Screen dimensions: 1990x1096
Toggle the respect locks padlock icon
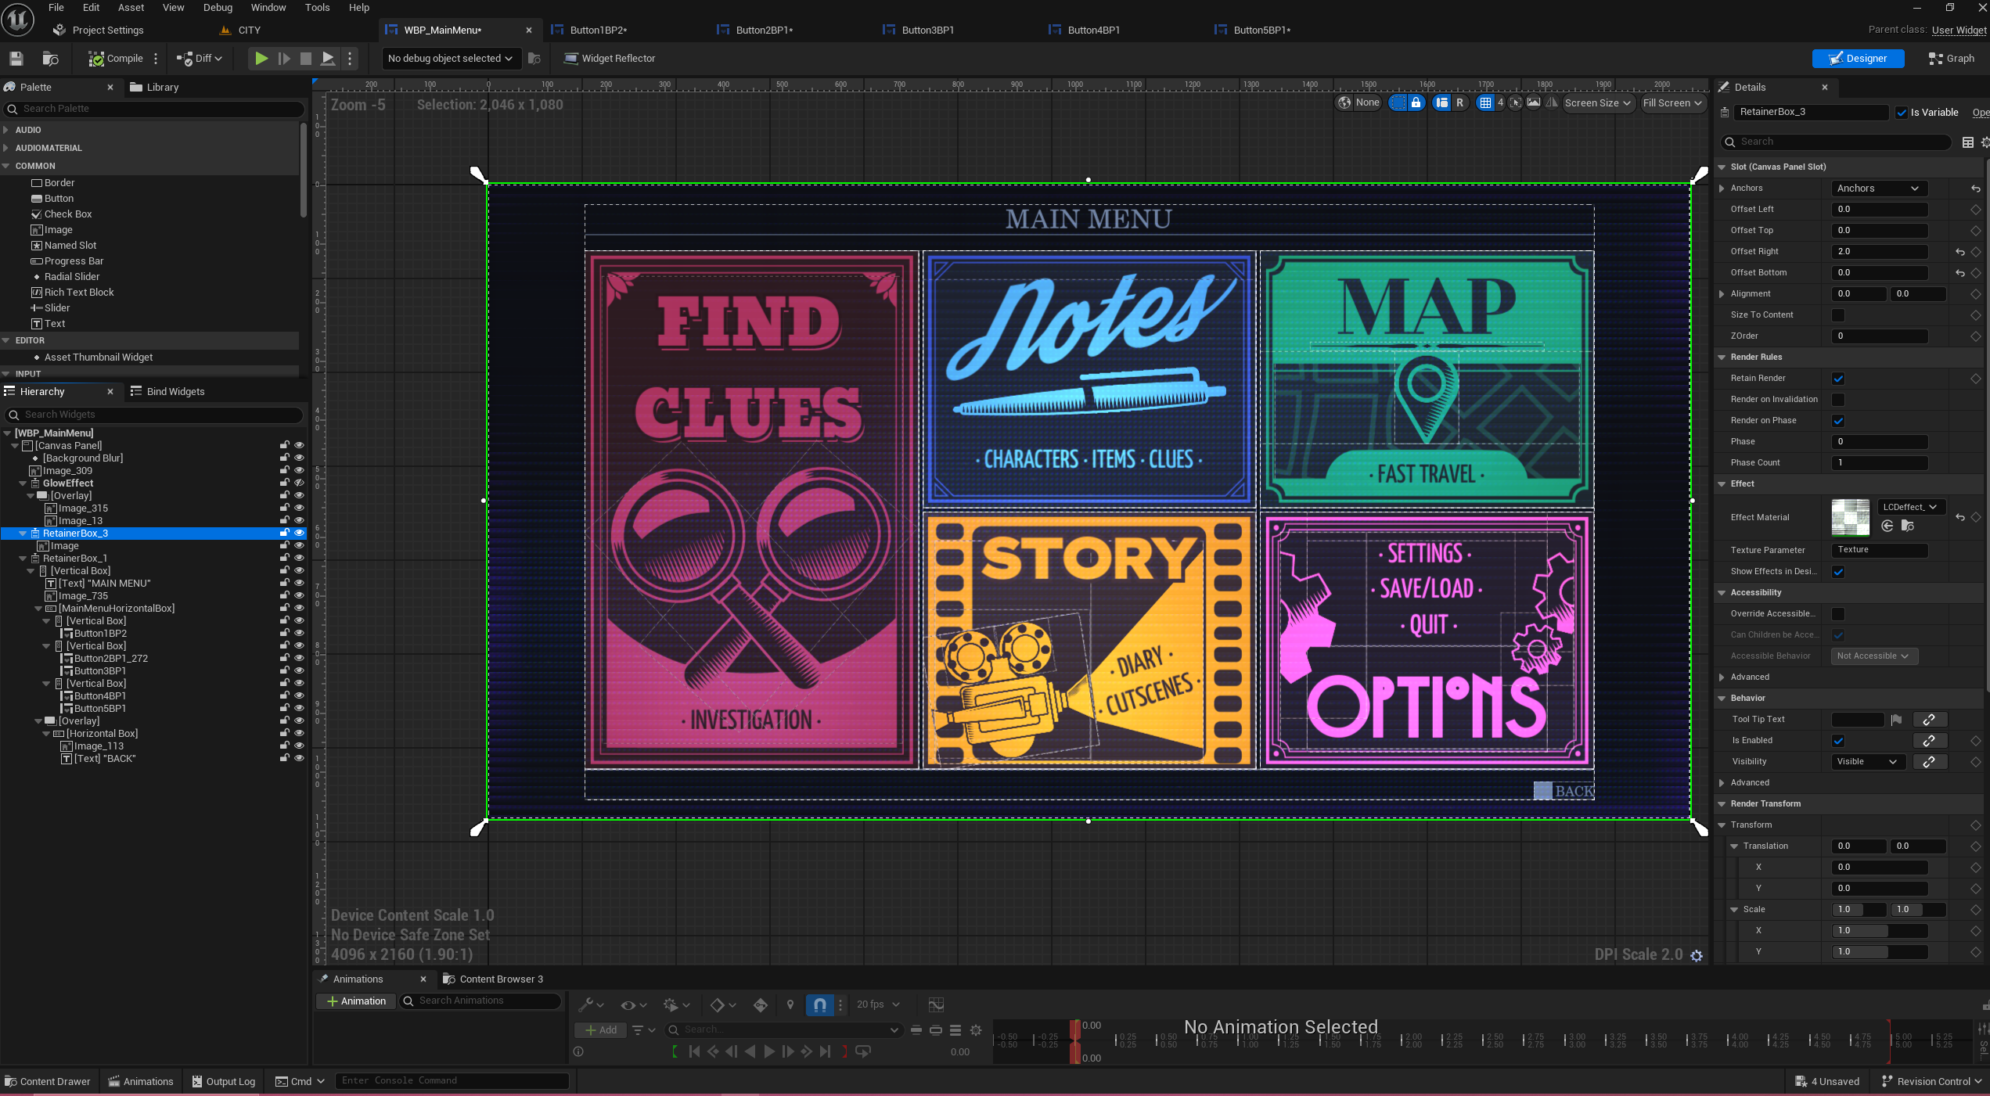1416,102
